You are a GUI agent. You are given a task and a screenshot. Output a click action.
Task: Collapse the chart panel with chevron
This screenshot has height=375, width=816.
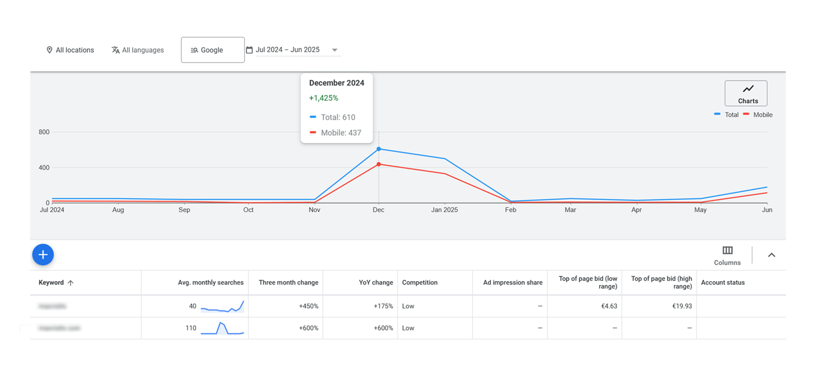[771, 255]
